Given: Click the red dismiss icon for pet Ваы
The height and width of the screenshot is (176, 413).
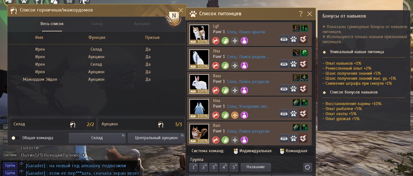Looking at the screenshot, I should coord(303,89).
